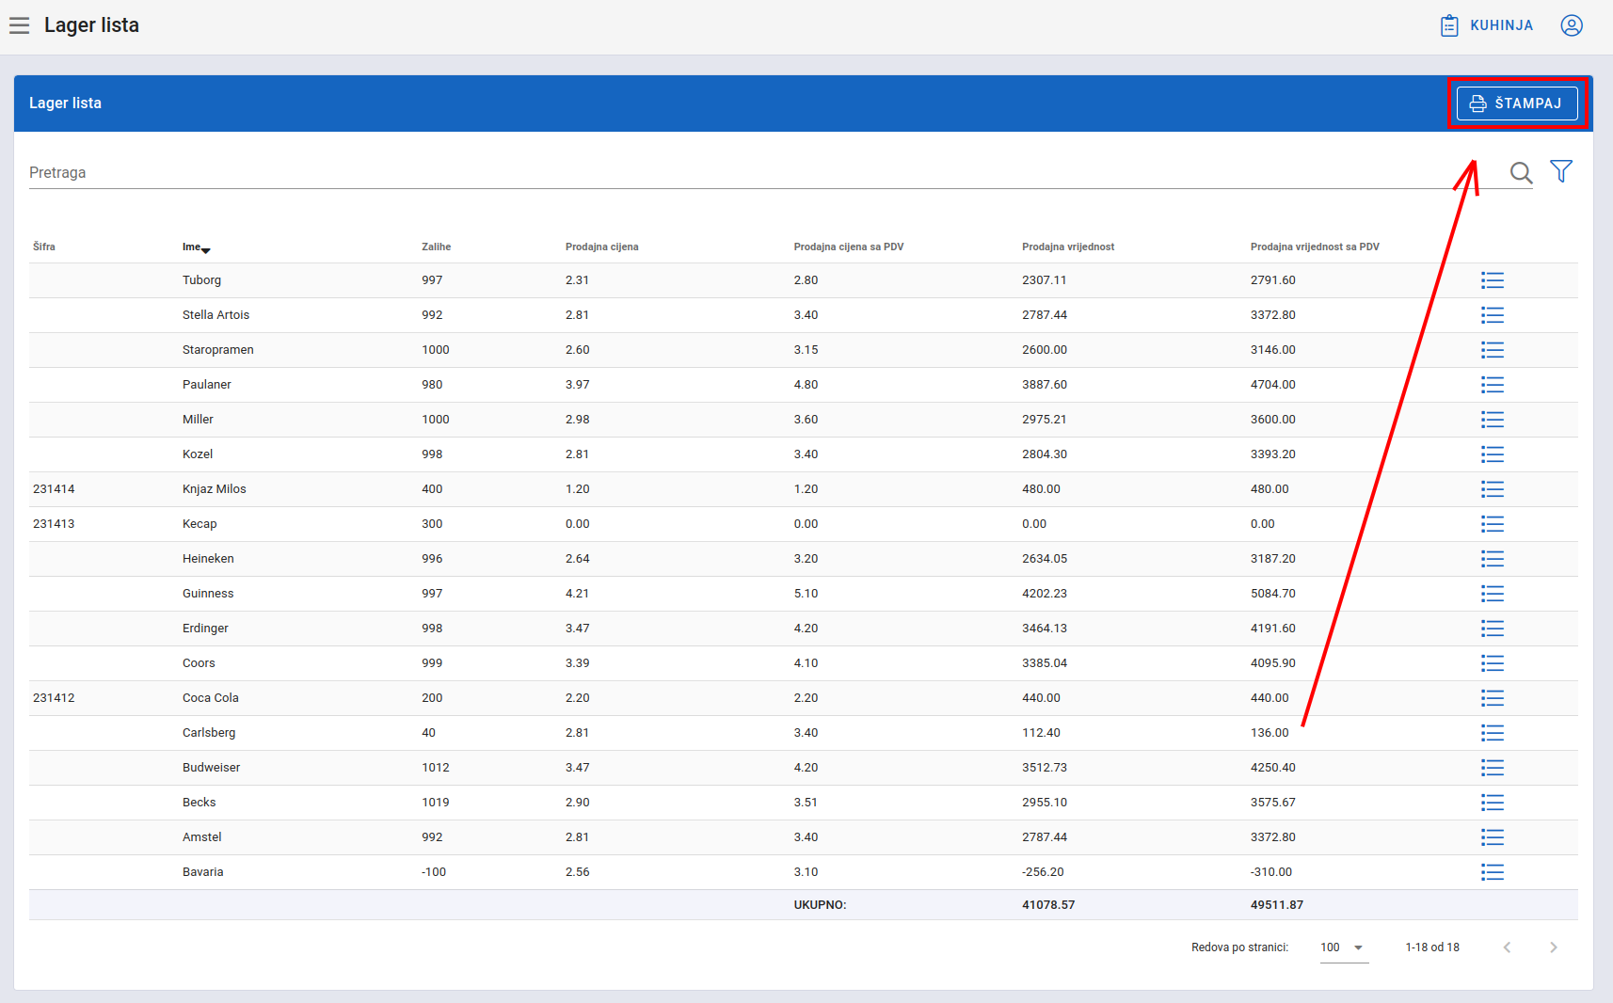Open details list icon for Budweiser
The height and width of the screenshot is (1003, 1613).
[1493, 768]
